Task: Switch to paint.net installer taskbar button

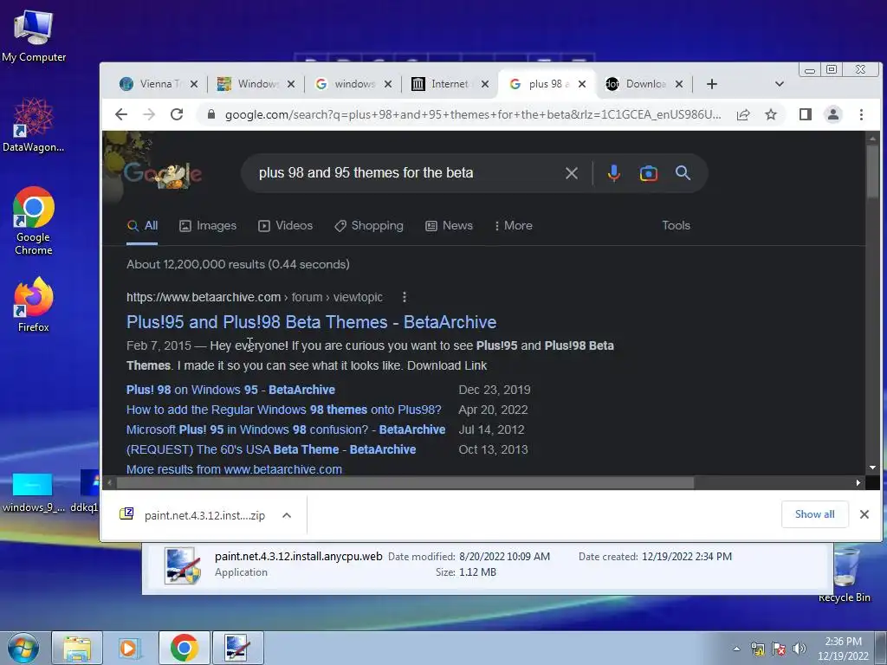Action: [237, 648]
